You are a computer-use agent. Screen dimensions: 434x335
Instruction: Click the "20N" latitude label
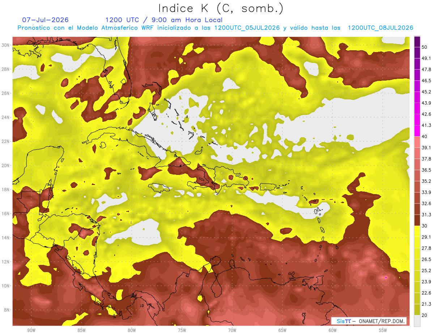[6, 166]
